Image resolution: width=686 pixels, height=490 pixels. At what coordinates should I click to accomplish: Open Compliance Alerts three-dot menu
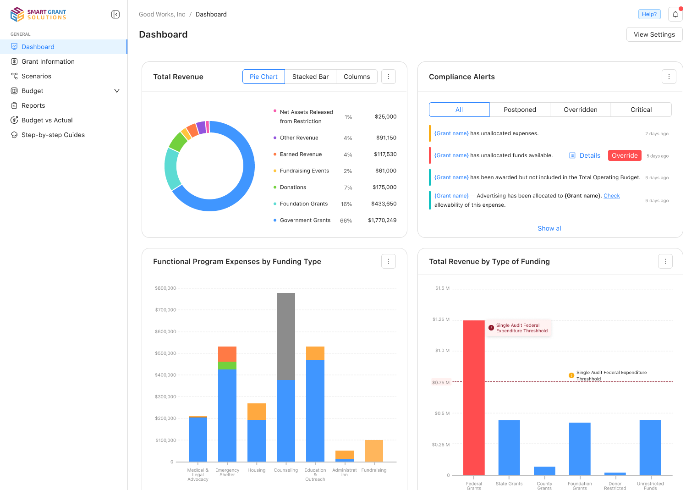tap(669, 77)
